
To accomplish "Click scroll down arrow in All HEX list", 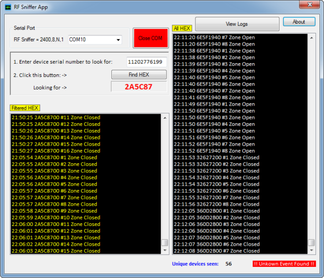I will [x=312, y=250].
